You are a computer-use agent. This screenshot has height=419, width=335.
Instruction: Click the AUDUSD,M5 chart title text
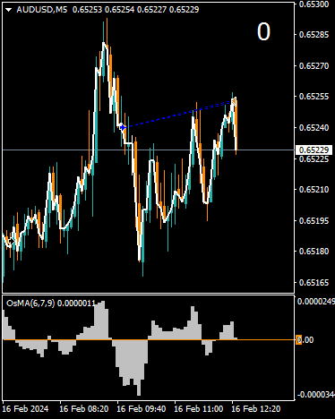[x=42, y=10]
